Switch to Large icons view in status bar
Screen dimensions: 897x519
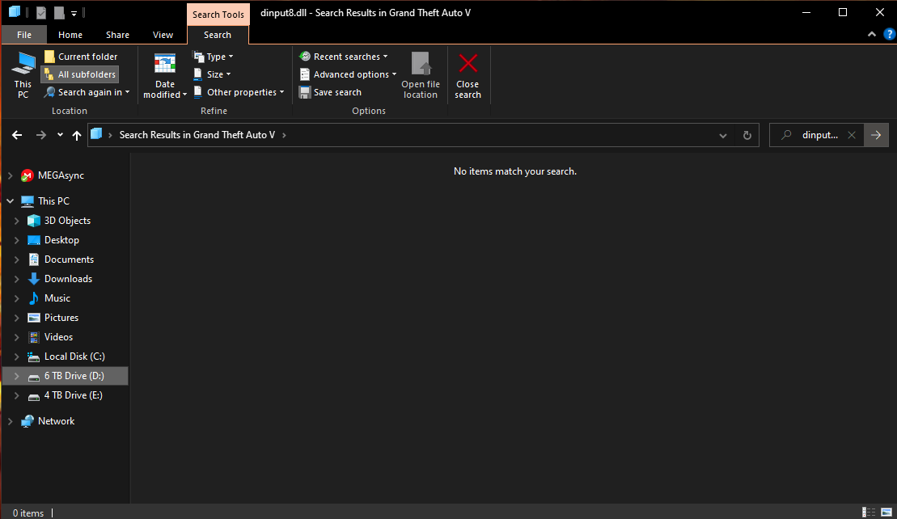886,513
